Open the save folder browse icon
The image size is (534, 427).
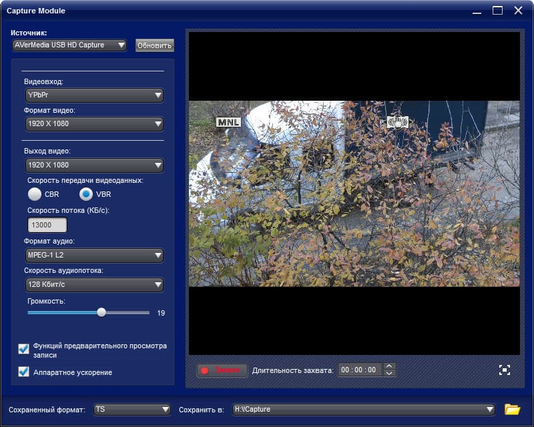(512, 409)
